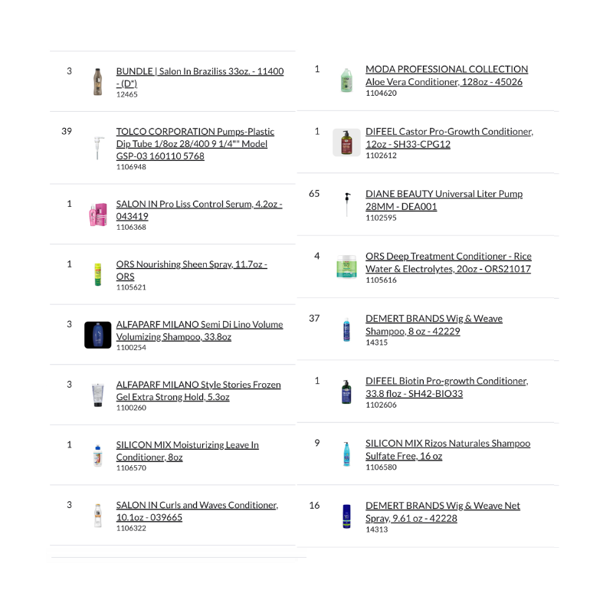
Task: Click the DIFEEL Castor Pro-Growth Conditioner image
Action: pos(346,143)
